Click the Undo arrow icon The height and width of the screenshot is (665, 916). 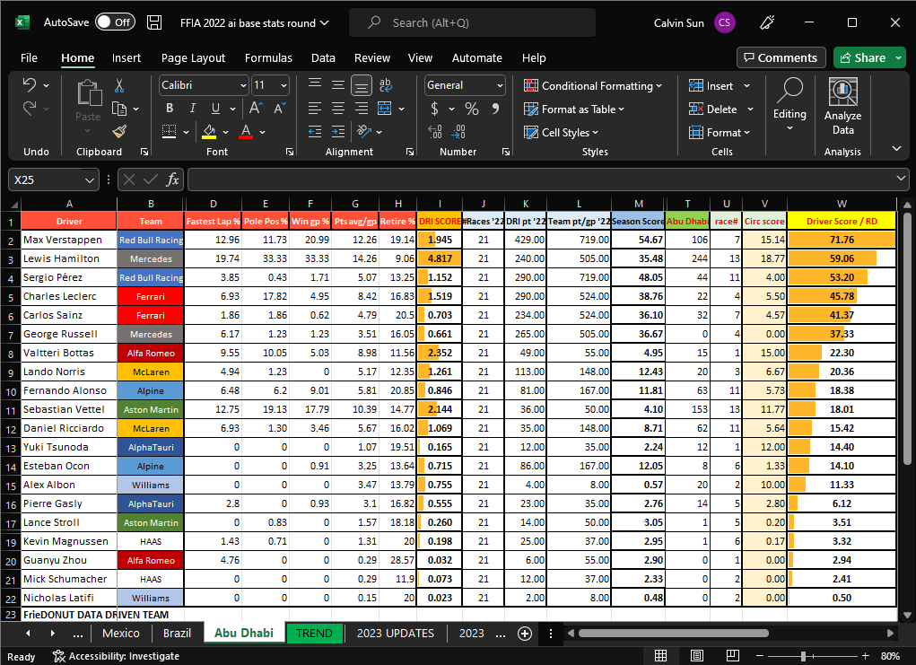pos(30,85)
